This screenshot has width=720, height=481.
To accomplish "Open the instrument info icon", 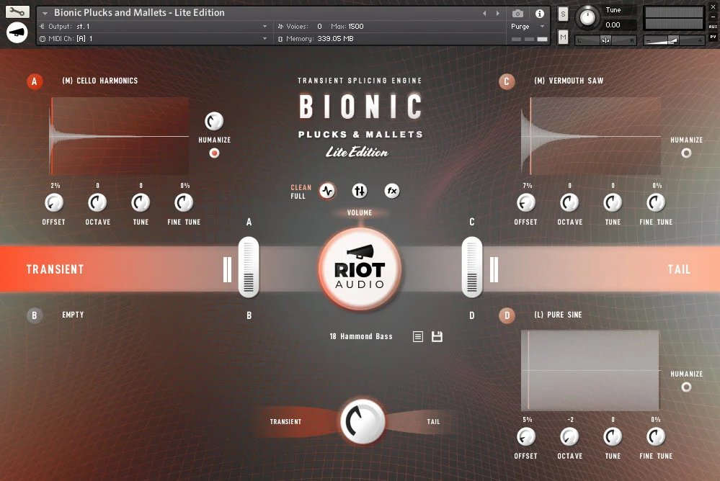I will coord(540,14).
